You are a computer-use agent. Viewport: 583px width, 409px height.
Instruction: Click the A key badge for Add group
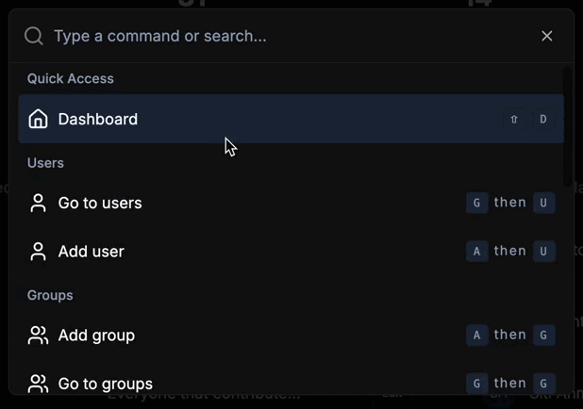point(477,335)
